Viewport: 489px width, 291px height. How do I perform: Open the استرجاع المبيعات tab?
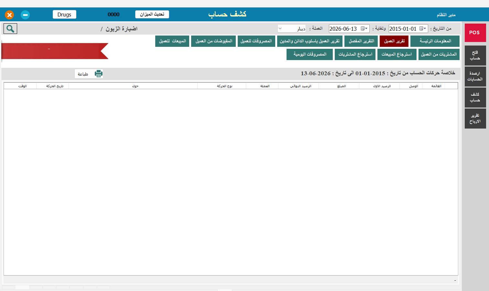pos(397,54)
